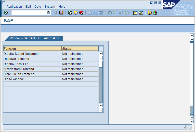Collapse command field with left triangle

click(x=56, y=13)
